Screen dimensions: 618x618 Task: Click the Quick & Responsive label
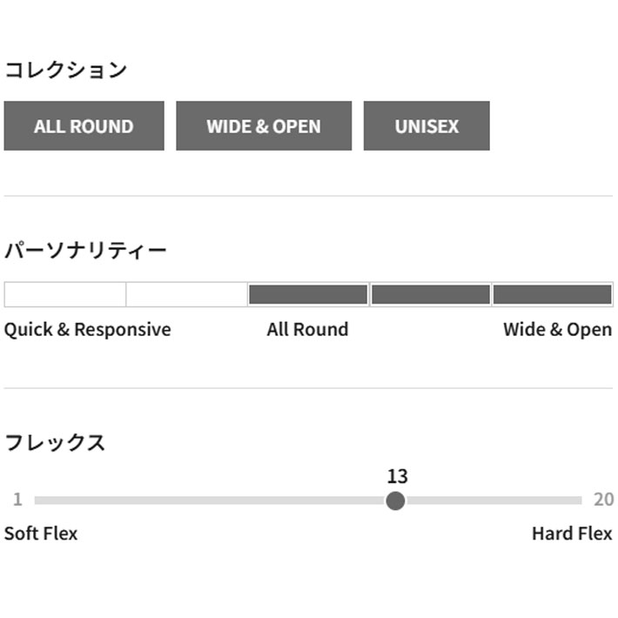tap(88, 330)
